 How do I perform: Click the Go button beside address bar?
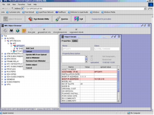coord(150,9)
